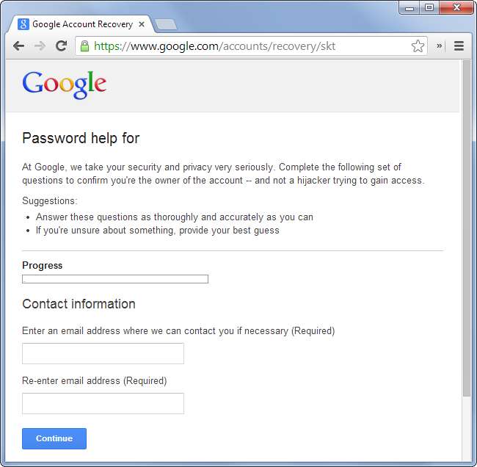
Task: Click the browser Back arrow
Action: (x=18, y=46)
